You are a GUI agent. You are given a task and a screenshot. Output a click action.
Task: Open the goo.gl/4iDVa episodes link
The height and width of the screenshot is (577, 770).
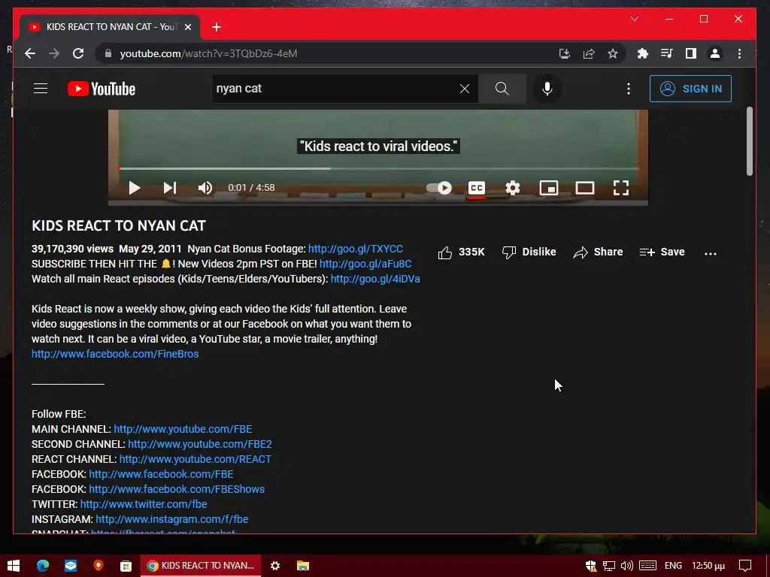point(375,279)
